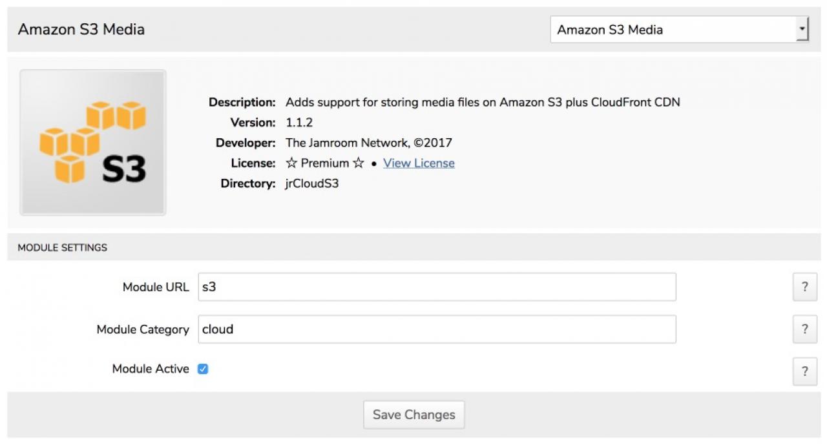The height and width of the screenshot is (445, 827).
Task: Click the Module Category label text
Action: (143, 329)
